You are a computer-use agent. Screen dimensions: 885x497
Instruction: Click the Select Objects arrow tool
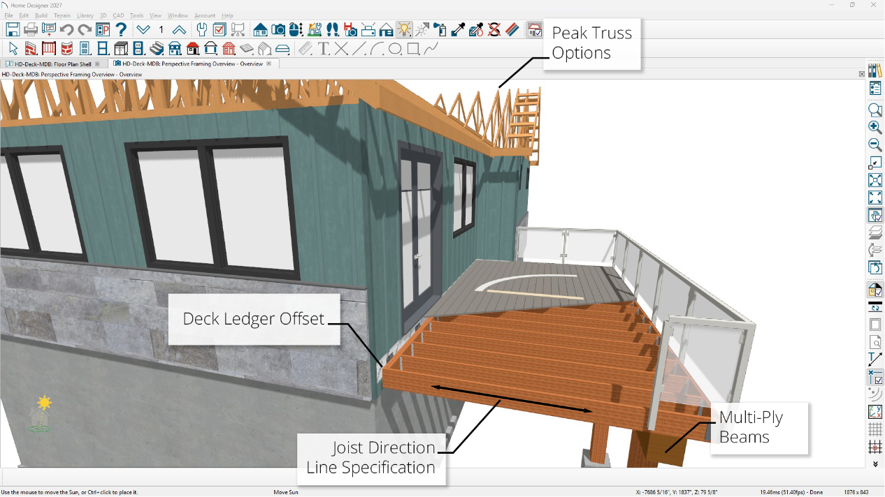pyautogui.click(x=13, y=48)
